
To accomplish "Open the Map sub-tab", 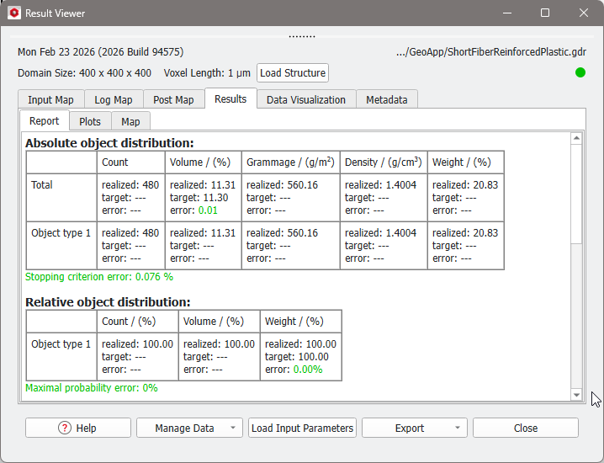I will [x=130, y=121].
